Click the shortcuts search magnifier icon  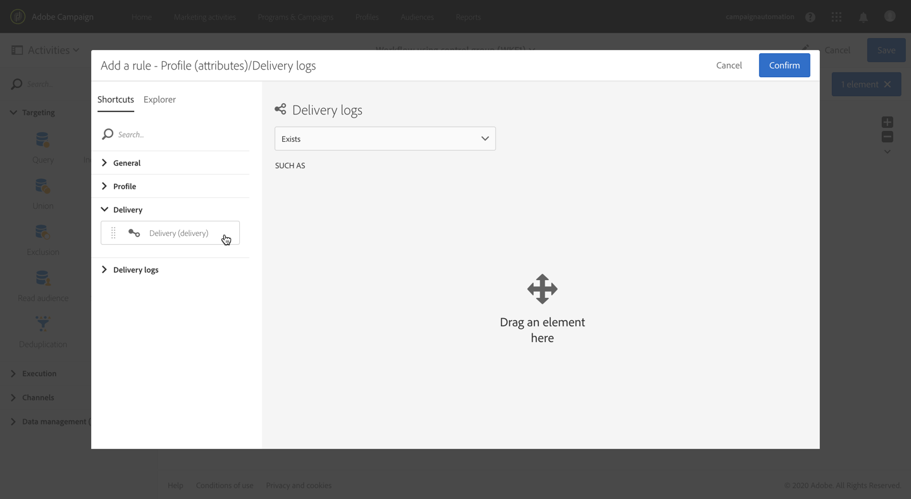108,134
